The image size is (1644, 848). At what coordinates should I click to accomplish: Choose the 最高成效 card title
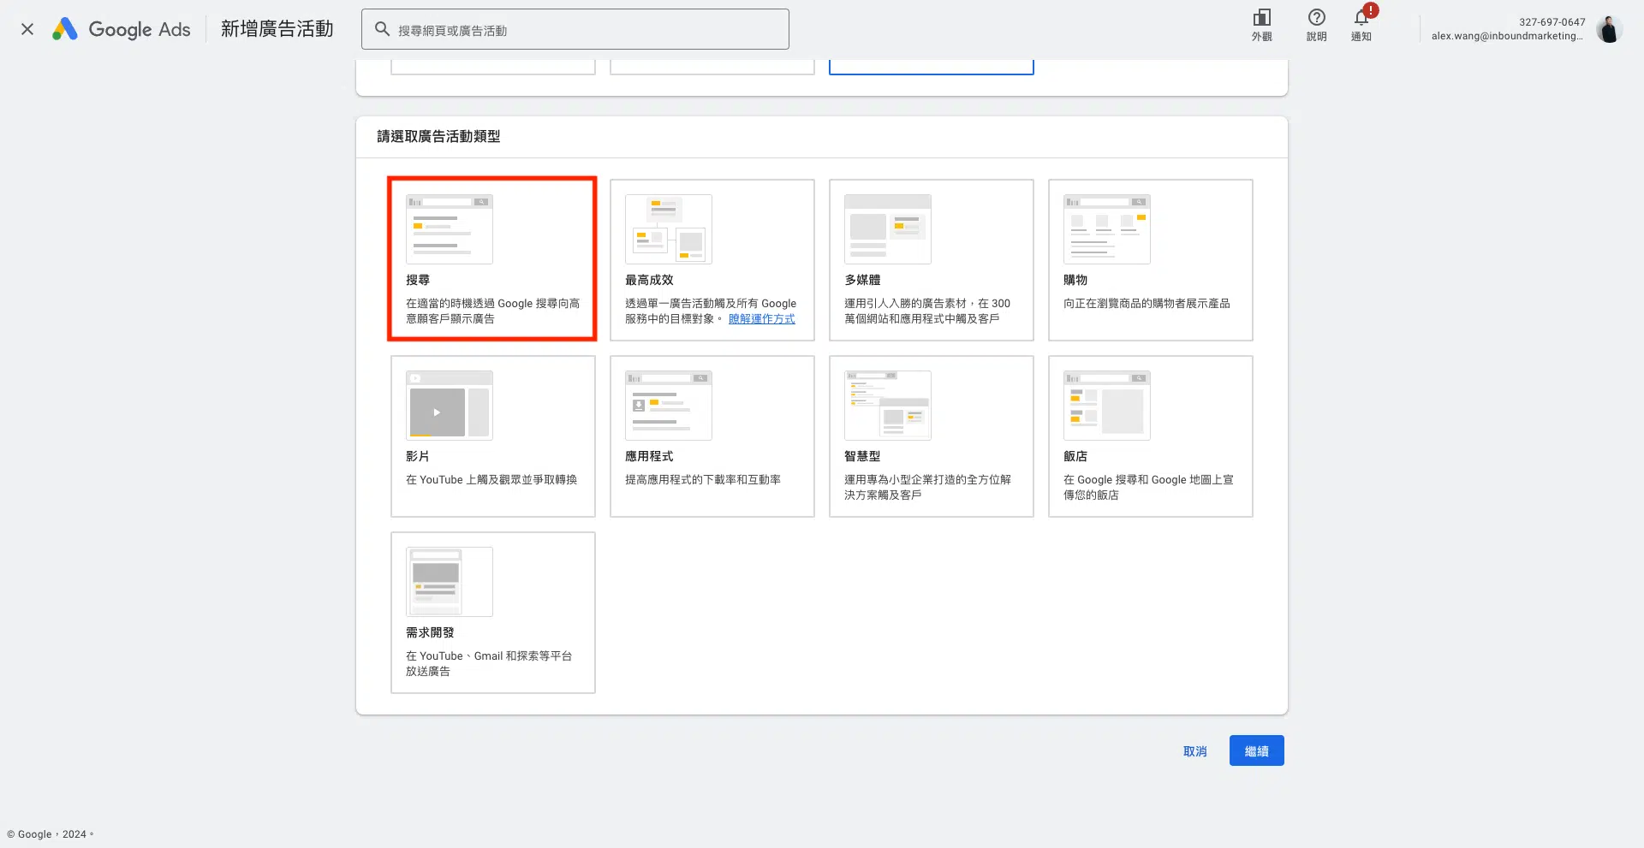649,280
